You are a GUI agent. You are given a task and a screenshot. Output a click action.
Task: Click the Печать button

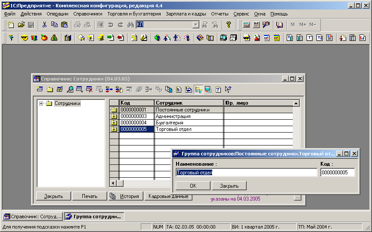point(88,196)
